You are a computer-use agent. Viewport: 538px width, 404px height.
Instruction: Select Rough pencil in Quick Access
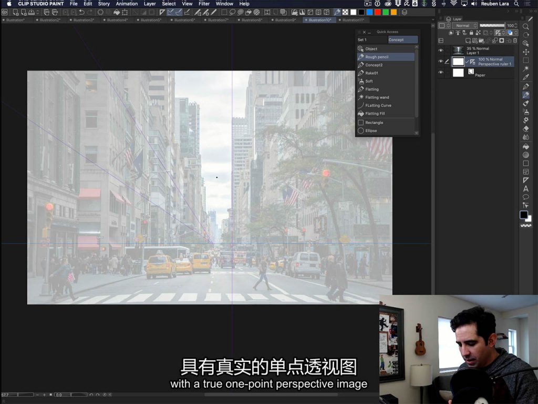click(377, 57)
